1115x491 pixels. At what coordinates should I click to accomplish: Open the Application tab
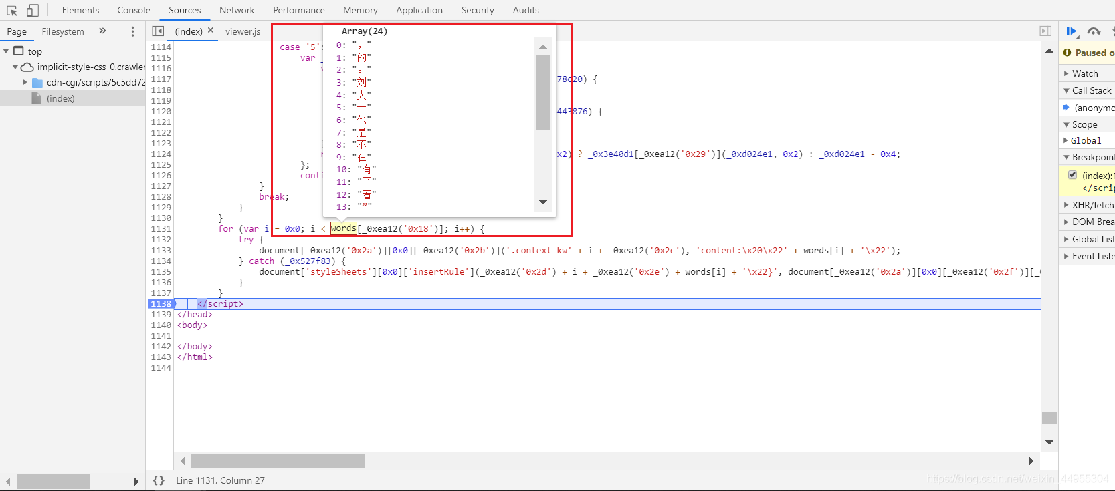[419, 10]
